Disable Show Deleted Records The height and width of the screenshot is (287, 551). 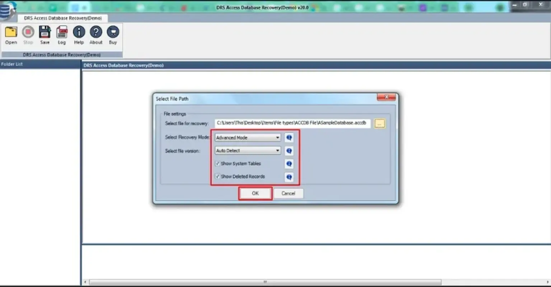tap(217, 176)
